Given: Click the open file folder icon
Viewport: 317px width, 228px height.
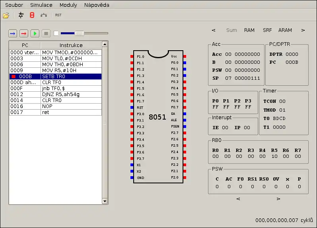Looking at the screenshot, I should tap(6, 16).
